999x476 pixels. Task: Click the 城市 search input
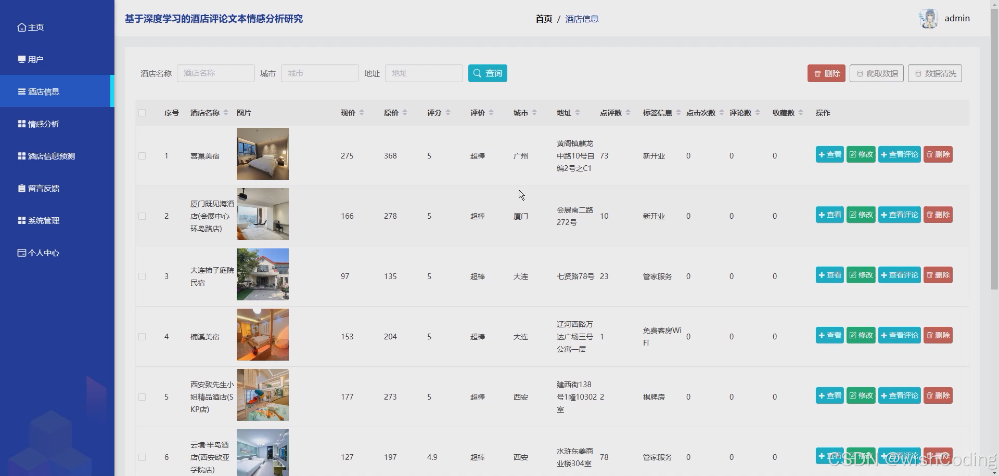pyautogui.click(x=320, y=73)
